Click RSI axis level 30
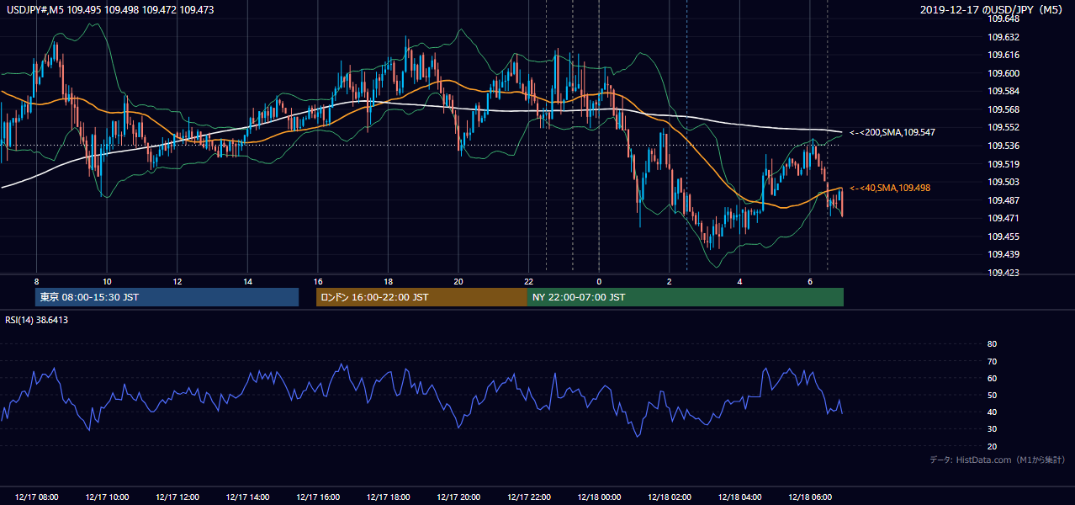The height and width of the screenshot is (505, 1075). [x=992, y=428]
